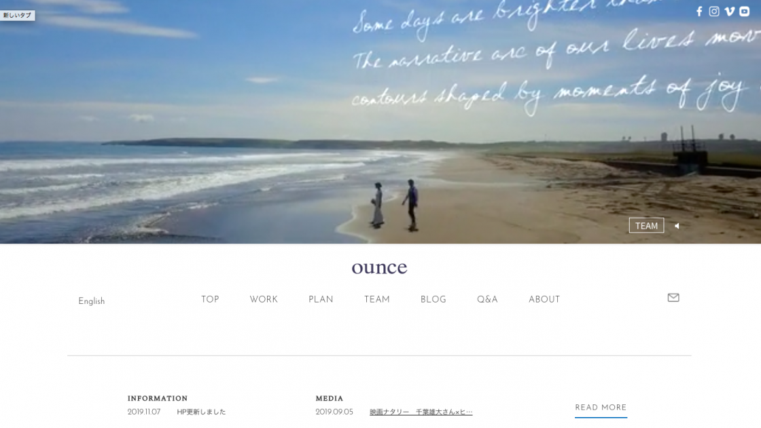Open the BLOG menu item

[433, 300]
